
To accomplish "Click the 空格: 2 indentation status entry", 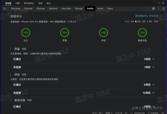I will tap(109, 113).
